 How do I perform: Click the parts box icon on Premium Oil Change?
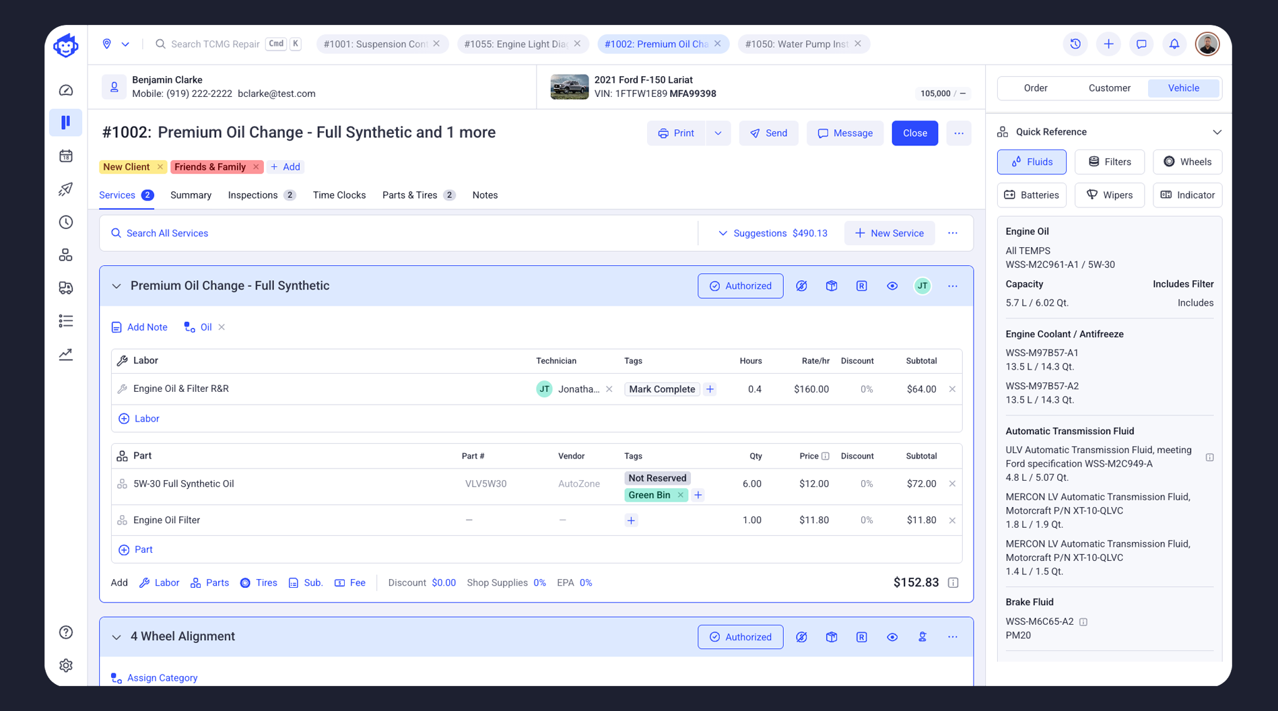point(832,286)
